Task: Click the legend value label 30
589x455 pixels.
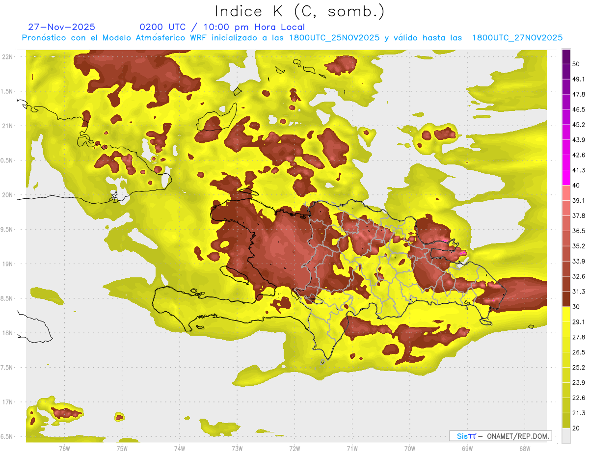Action: 576,306
